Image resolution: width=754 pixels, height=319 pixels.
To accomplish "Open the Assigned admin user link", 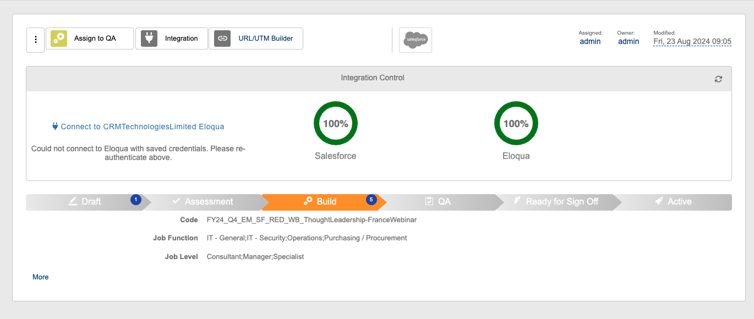I will 591,41.
